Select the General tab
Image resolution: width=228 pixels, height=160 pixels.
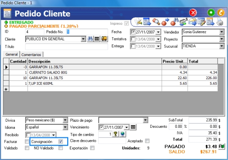pyautogui.click(x=11, y=54)
